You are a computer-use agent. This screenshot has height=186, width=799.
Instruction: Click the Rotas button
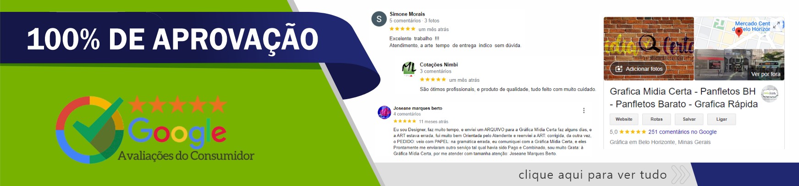656,119
